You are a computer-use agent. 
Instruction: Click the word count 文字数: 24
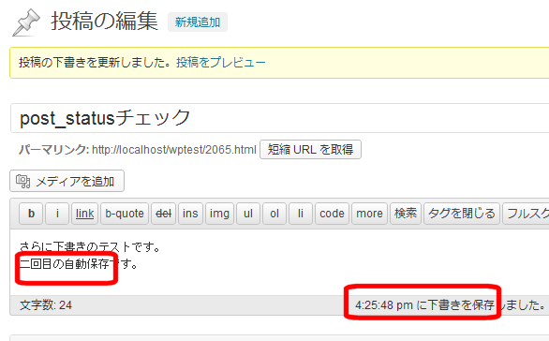tap(46, 305)
